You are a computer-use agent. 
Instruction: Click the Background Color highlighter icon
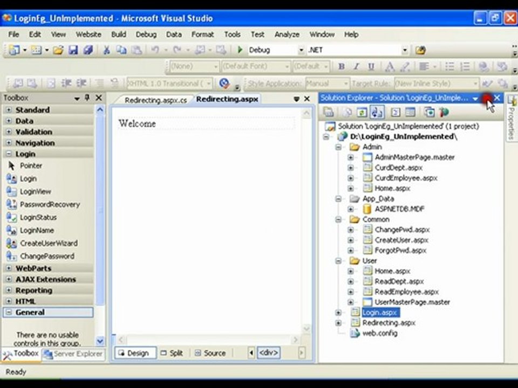[x=405, y=67]
